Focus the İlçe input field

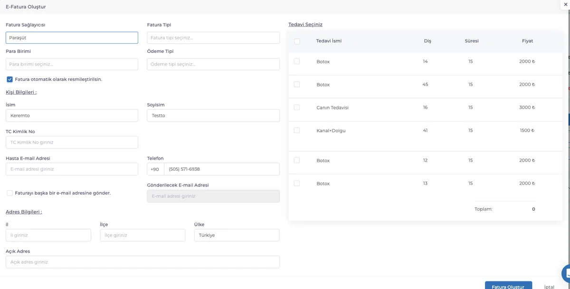(142, 235)
